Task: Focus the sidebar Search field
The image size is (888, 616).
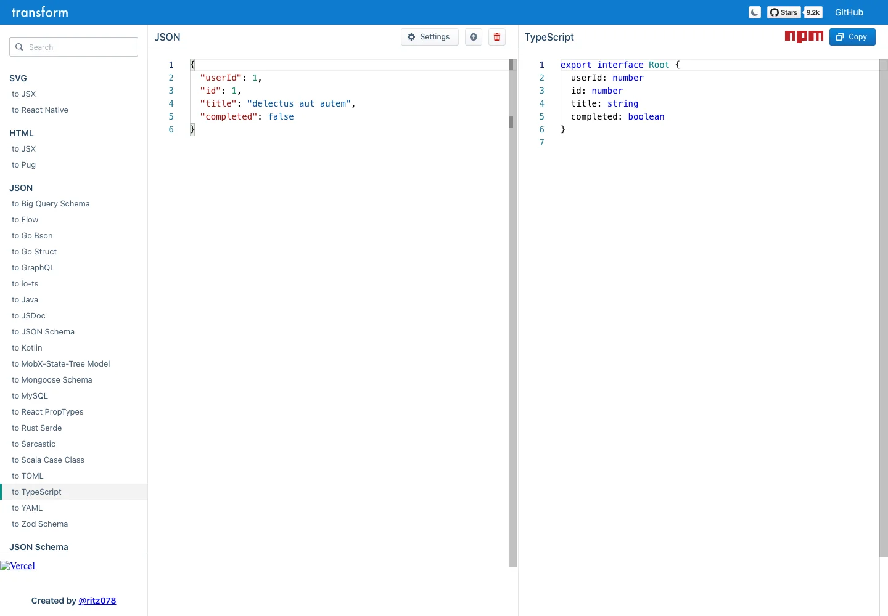Action: [x=73, y=47]
